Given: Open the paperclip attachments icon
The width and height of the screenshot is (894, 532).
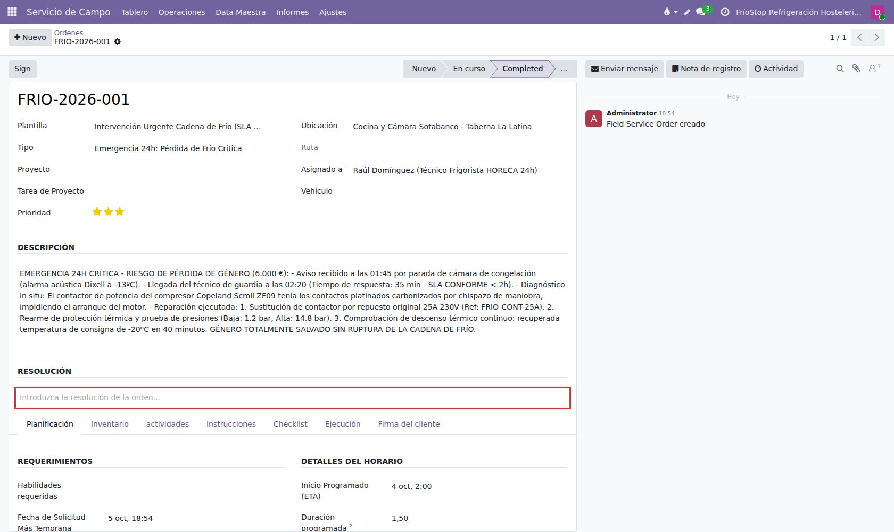Looking at the screenshot, I should pos(856,69).
